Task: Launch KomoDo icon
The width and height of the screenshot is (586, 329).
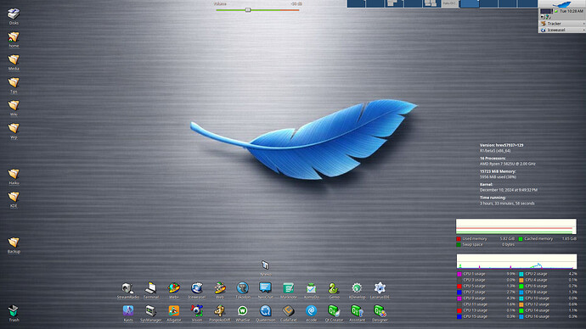Action: 312,288
